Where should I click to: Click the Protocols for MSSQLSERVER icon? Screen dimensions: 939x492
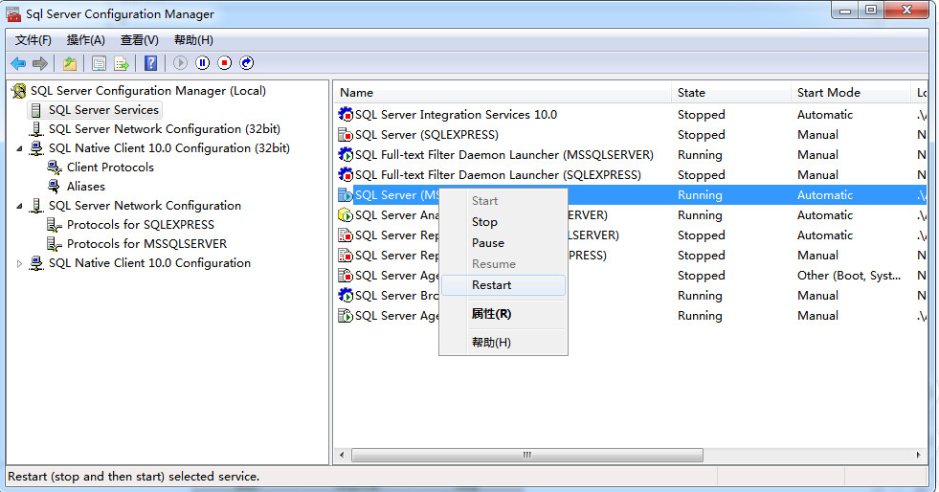[x=55, y=244]
